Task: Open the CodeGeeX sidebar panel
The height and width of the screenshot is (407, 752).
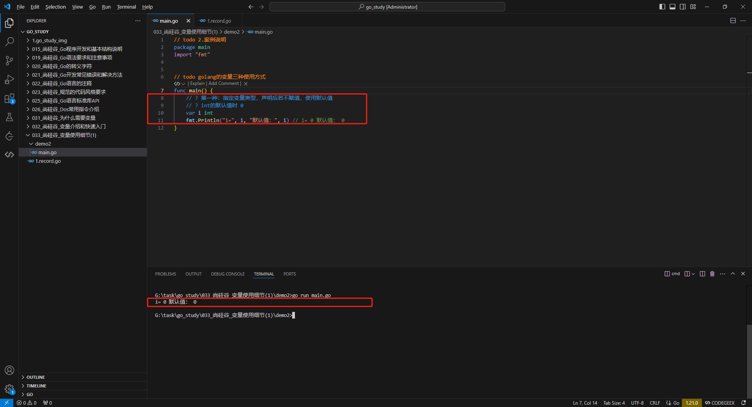Action: tap(9, 155)
